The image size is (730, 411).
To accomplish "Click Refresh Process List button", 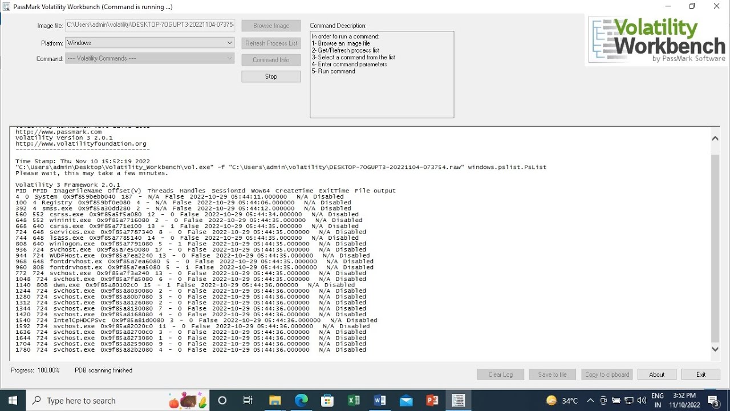I will 271,43.
